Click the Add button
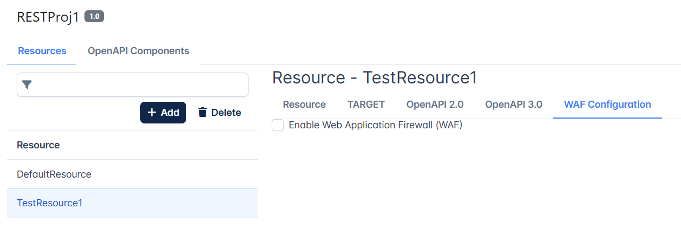Viewport: 681px width, 235px height. click(x=163, y=113)
